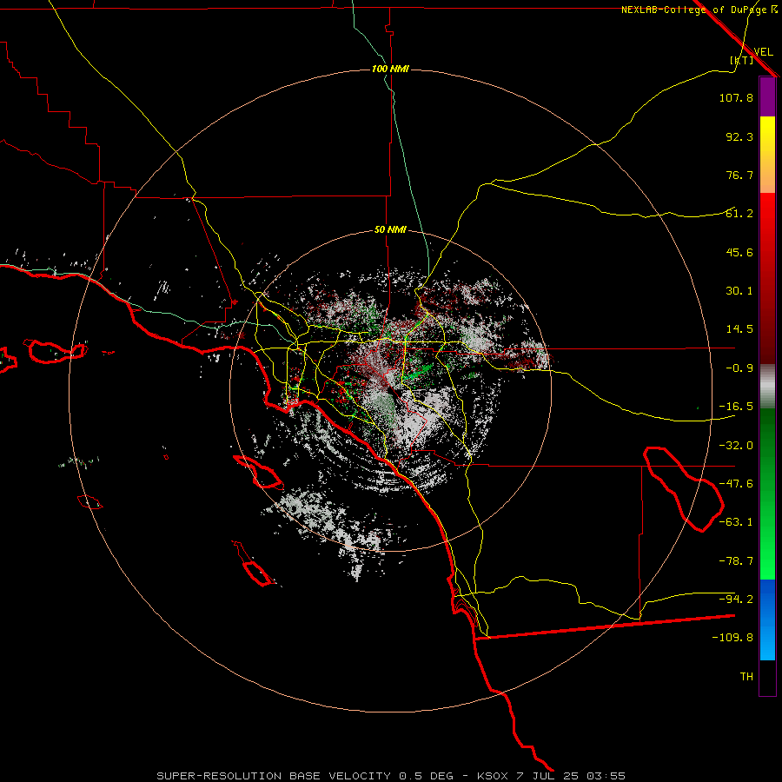
Task: Click the NEXLAB-College of DuPage watermark text
Action: point(699,10)
